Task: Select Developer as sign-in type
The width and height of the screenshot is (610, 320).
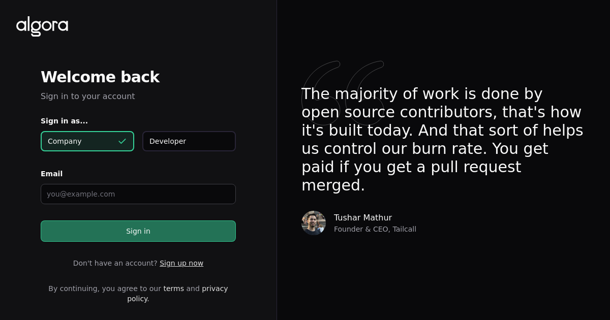Action: (189, 141)
